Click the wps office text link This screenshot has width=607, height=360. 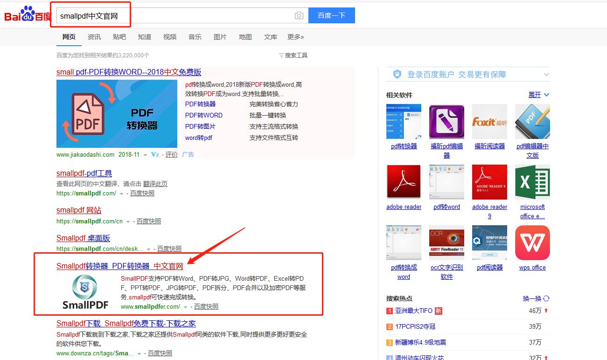tap(532, 267)
